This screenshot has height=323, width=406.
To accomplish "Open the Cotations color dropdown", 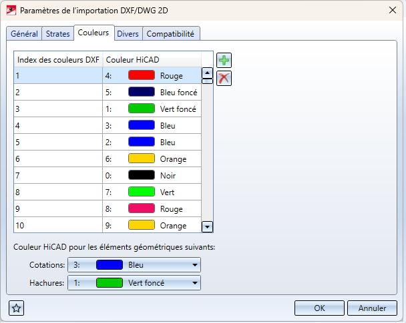I will coord(134,265).
